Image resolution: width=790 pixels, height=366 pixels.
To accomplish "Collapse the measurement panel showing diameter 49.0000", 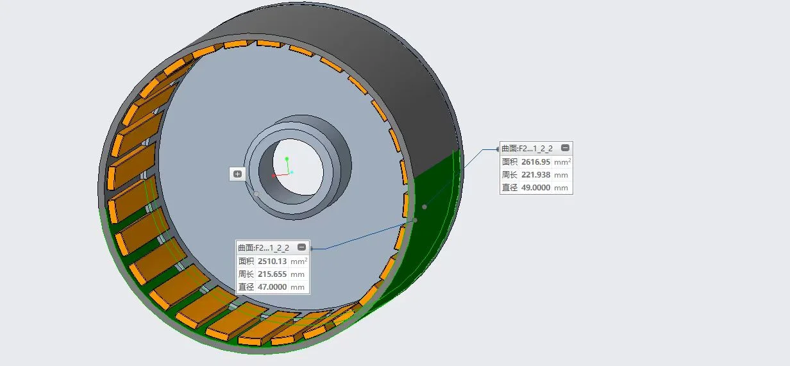I will pos(565,148).
